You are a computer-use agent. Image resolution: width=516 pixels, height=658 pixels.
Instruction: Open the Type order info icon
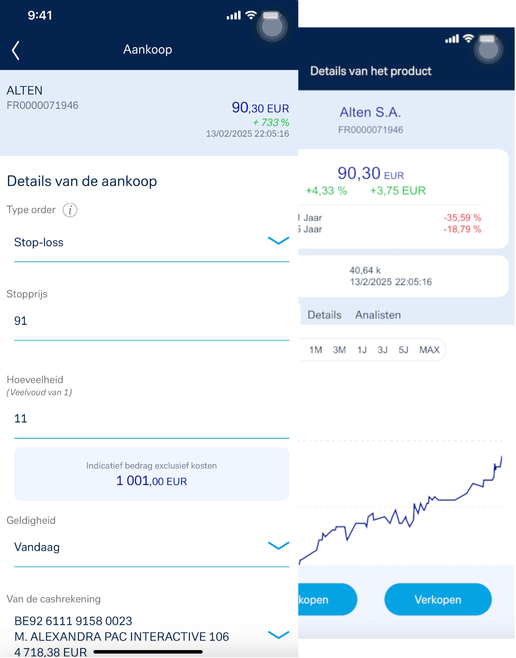point(70,210)
